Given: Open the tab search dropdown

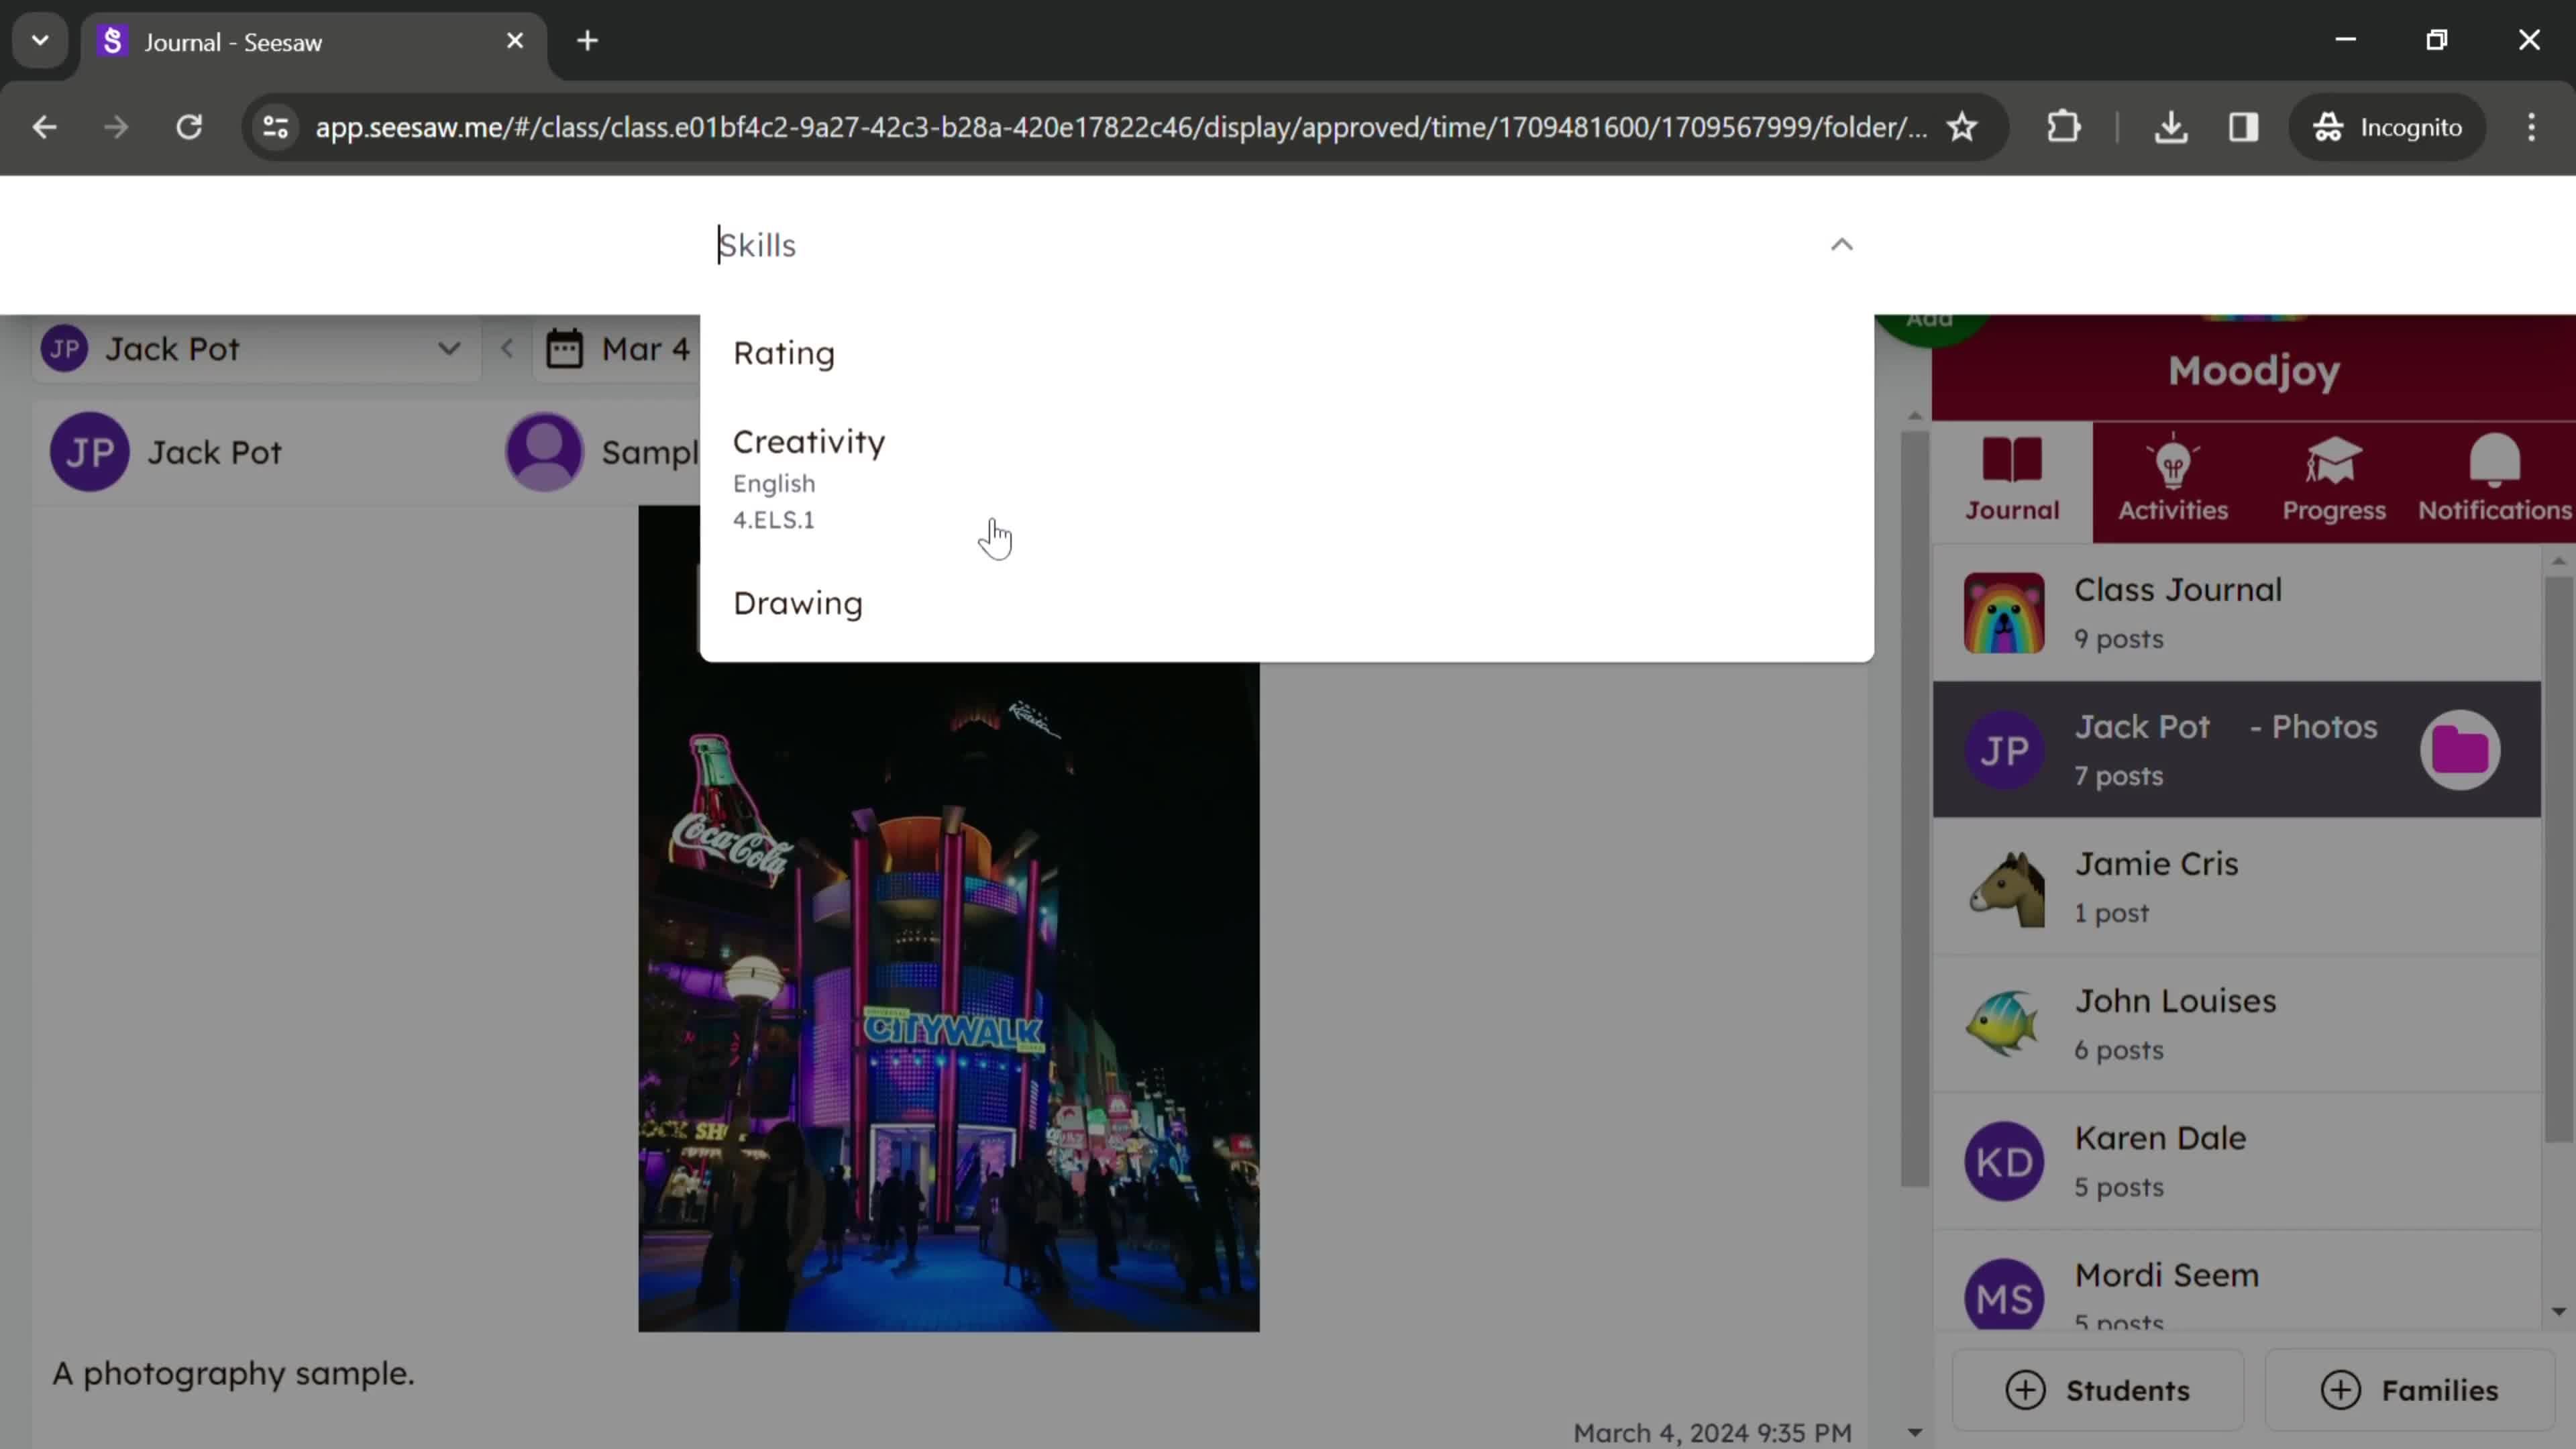Looking at the screenshot, I should (40, 41).
